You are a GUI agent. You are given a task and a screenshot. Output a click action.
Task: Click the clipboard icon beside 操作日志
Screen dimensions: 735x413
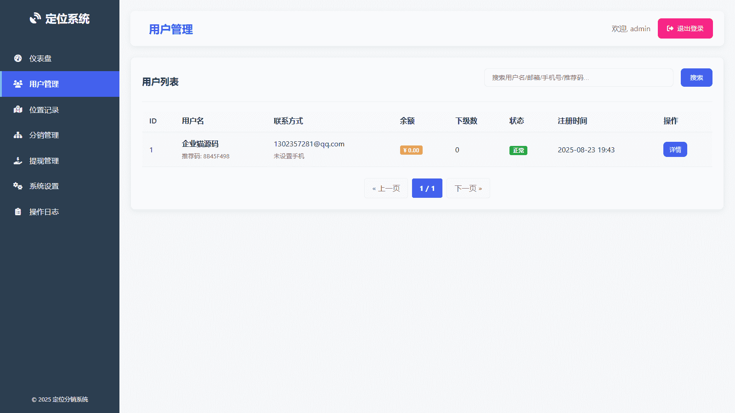[18, 212]
